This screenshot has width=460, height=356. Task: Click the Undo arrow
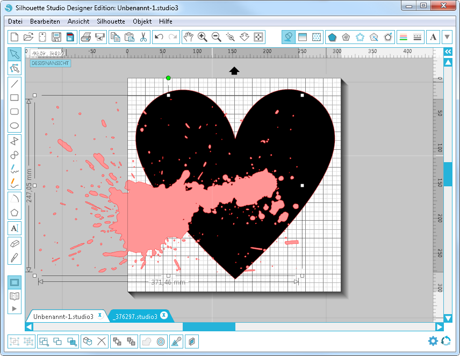point(159,37)
